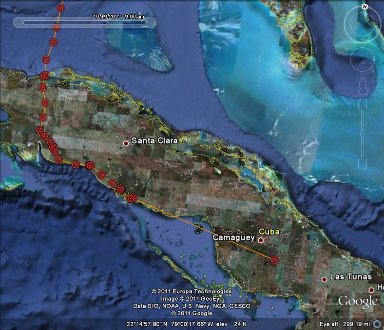Zoom out using bottom of zoom slider
384x330 pixels.
click(x=364, y=164)
